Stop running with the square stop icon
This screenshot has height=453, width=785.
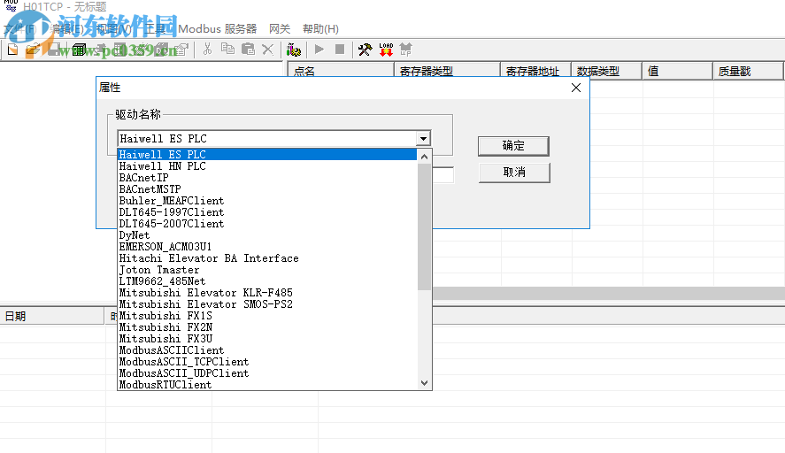[x=340, y=49]
